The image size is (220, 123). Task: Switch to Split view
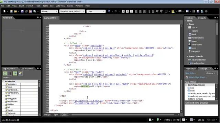coord(56,115)
